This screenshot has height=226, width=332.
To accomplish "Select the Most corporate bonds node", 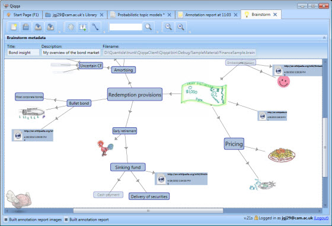I will coord(29,97).
